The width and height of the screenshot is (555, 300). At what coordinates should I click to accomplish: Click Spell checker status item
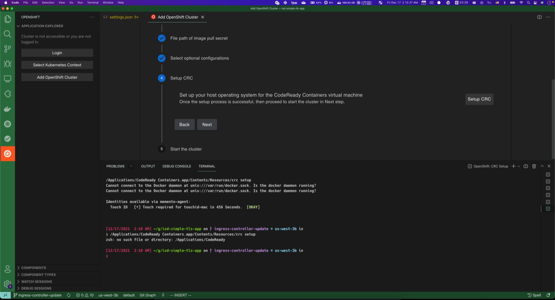(x=534, y=295)
